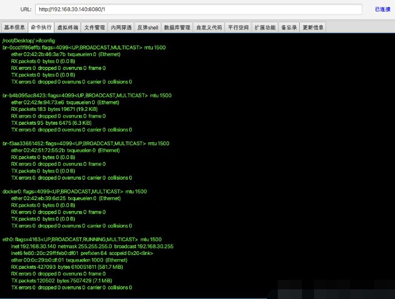
Task: Click the 已连接 connection status link
Action: [x=382, y=9]
